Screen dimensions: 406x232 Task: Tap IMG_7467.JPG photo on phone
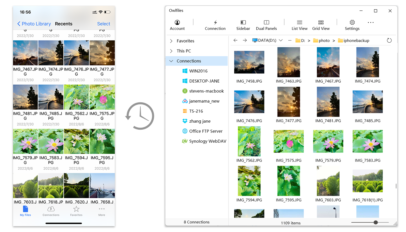point(25,53)
